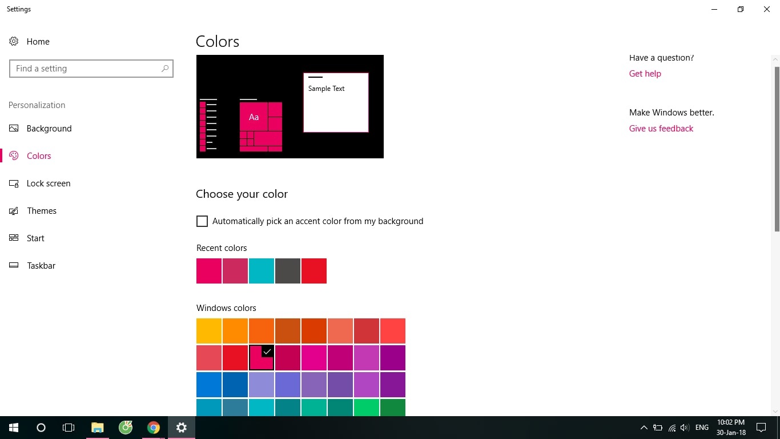
Task: Open the Give us feedback link
Action: (x=661, y=129)
